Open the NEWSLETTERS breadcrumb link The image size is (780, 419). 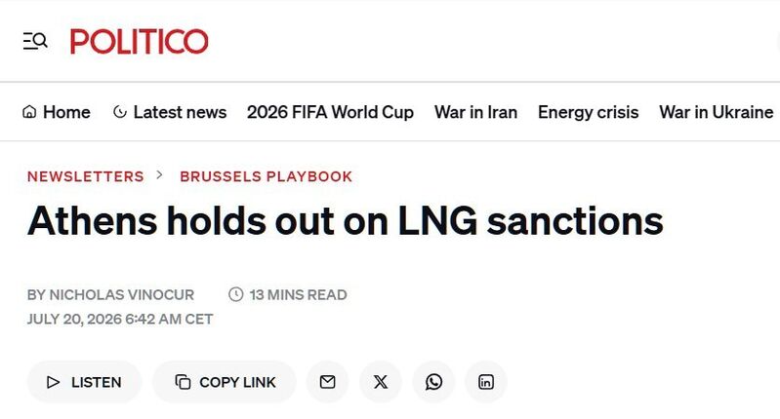pyautogui.click(x=86, y=176)
